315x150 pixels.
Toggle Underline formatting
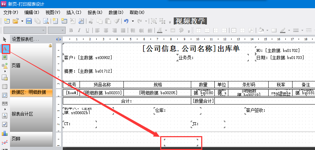click(87, 30)
